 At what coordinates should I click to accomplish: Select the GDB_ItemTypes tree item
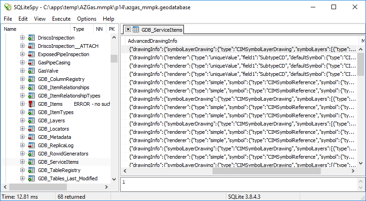pyautogui.click(x=56, y=112)
